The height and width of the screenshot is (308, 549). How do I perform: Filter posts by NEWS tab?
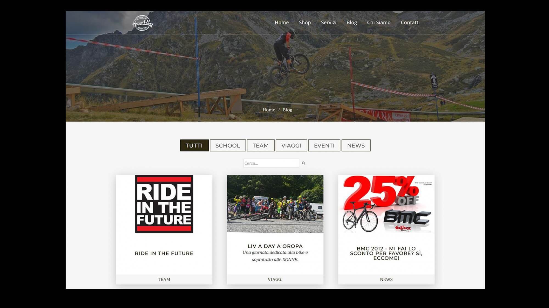(x=356, y=145)
